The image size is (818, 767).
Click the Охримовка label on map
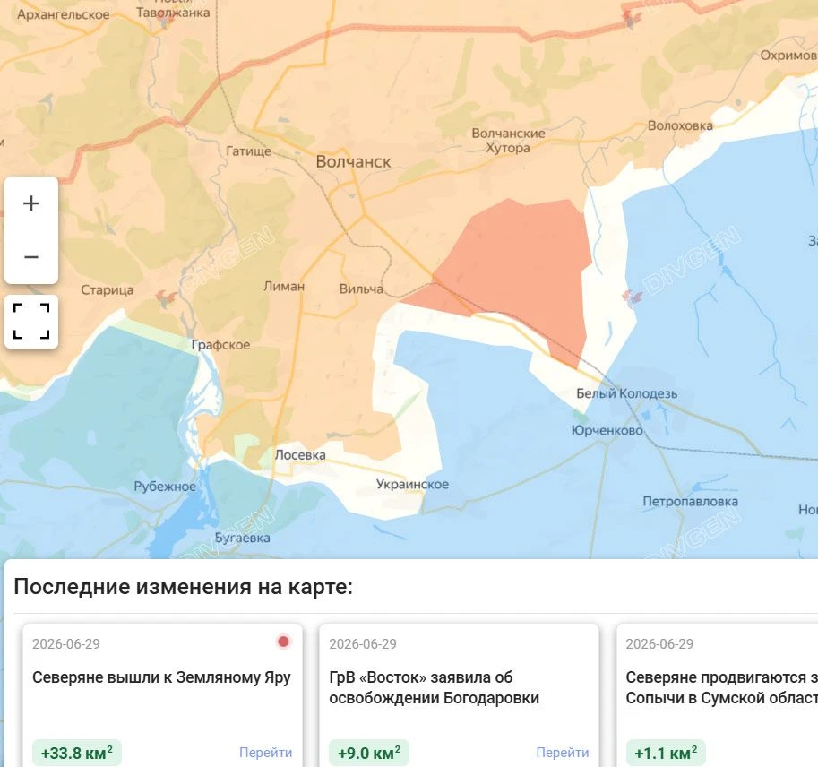coord(788,56)
